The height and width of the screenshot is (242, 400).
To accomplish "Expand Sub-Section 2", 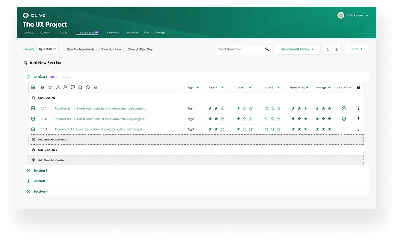I will [x=34, y=150].
